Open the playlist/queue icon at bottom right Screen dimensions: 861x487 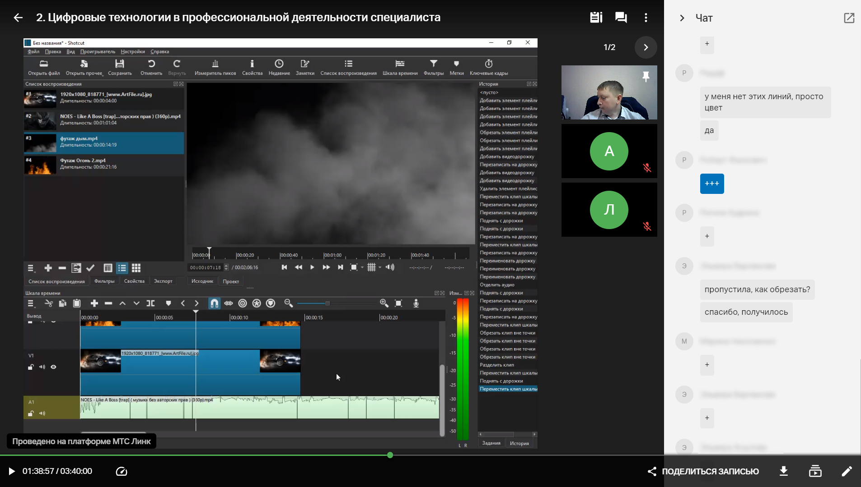tap(815, 471)
